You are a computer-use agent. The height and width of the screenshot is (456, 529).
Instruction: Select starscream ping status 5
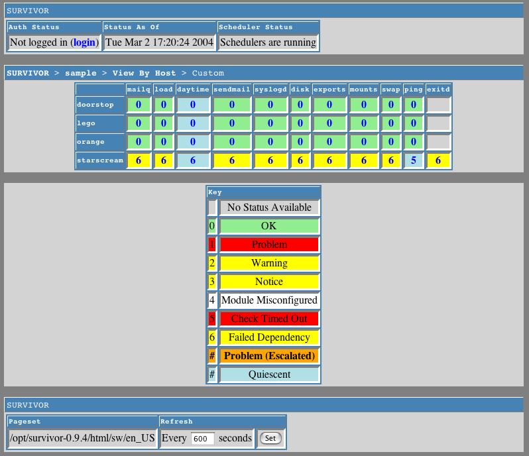[x=414, y=160]
